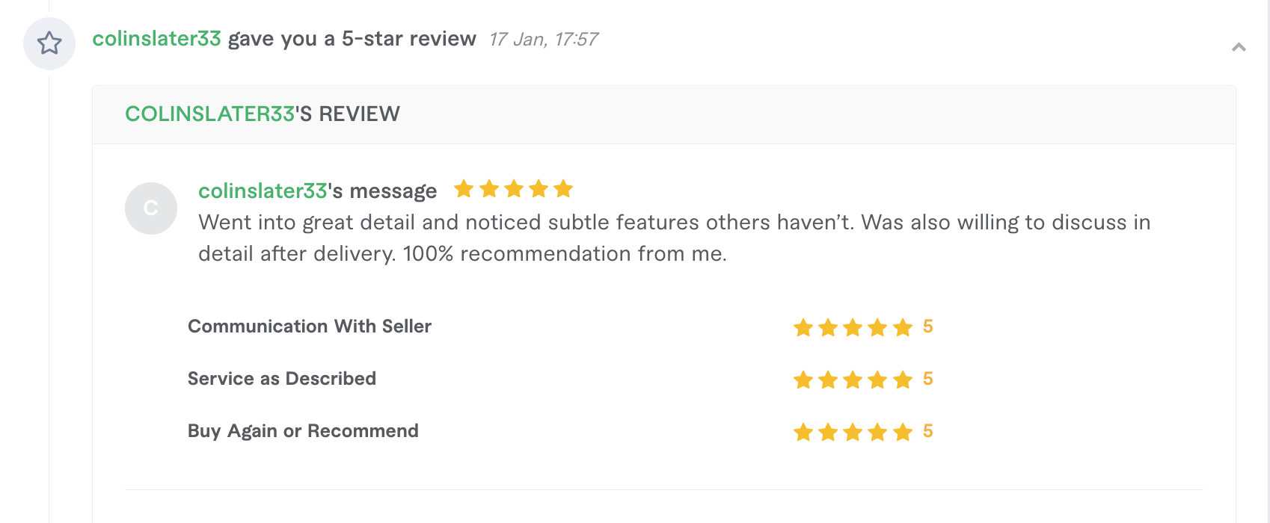Open colinslater33's profile link in the header
The height and width of the screenshot is (523, 1270).
click(x=156, y=39)
